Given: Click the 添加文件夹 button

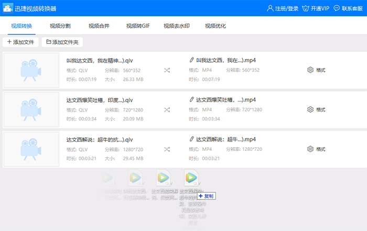Looking at the screenshot, I should pyautogui.click(x=62, y=42).
